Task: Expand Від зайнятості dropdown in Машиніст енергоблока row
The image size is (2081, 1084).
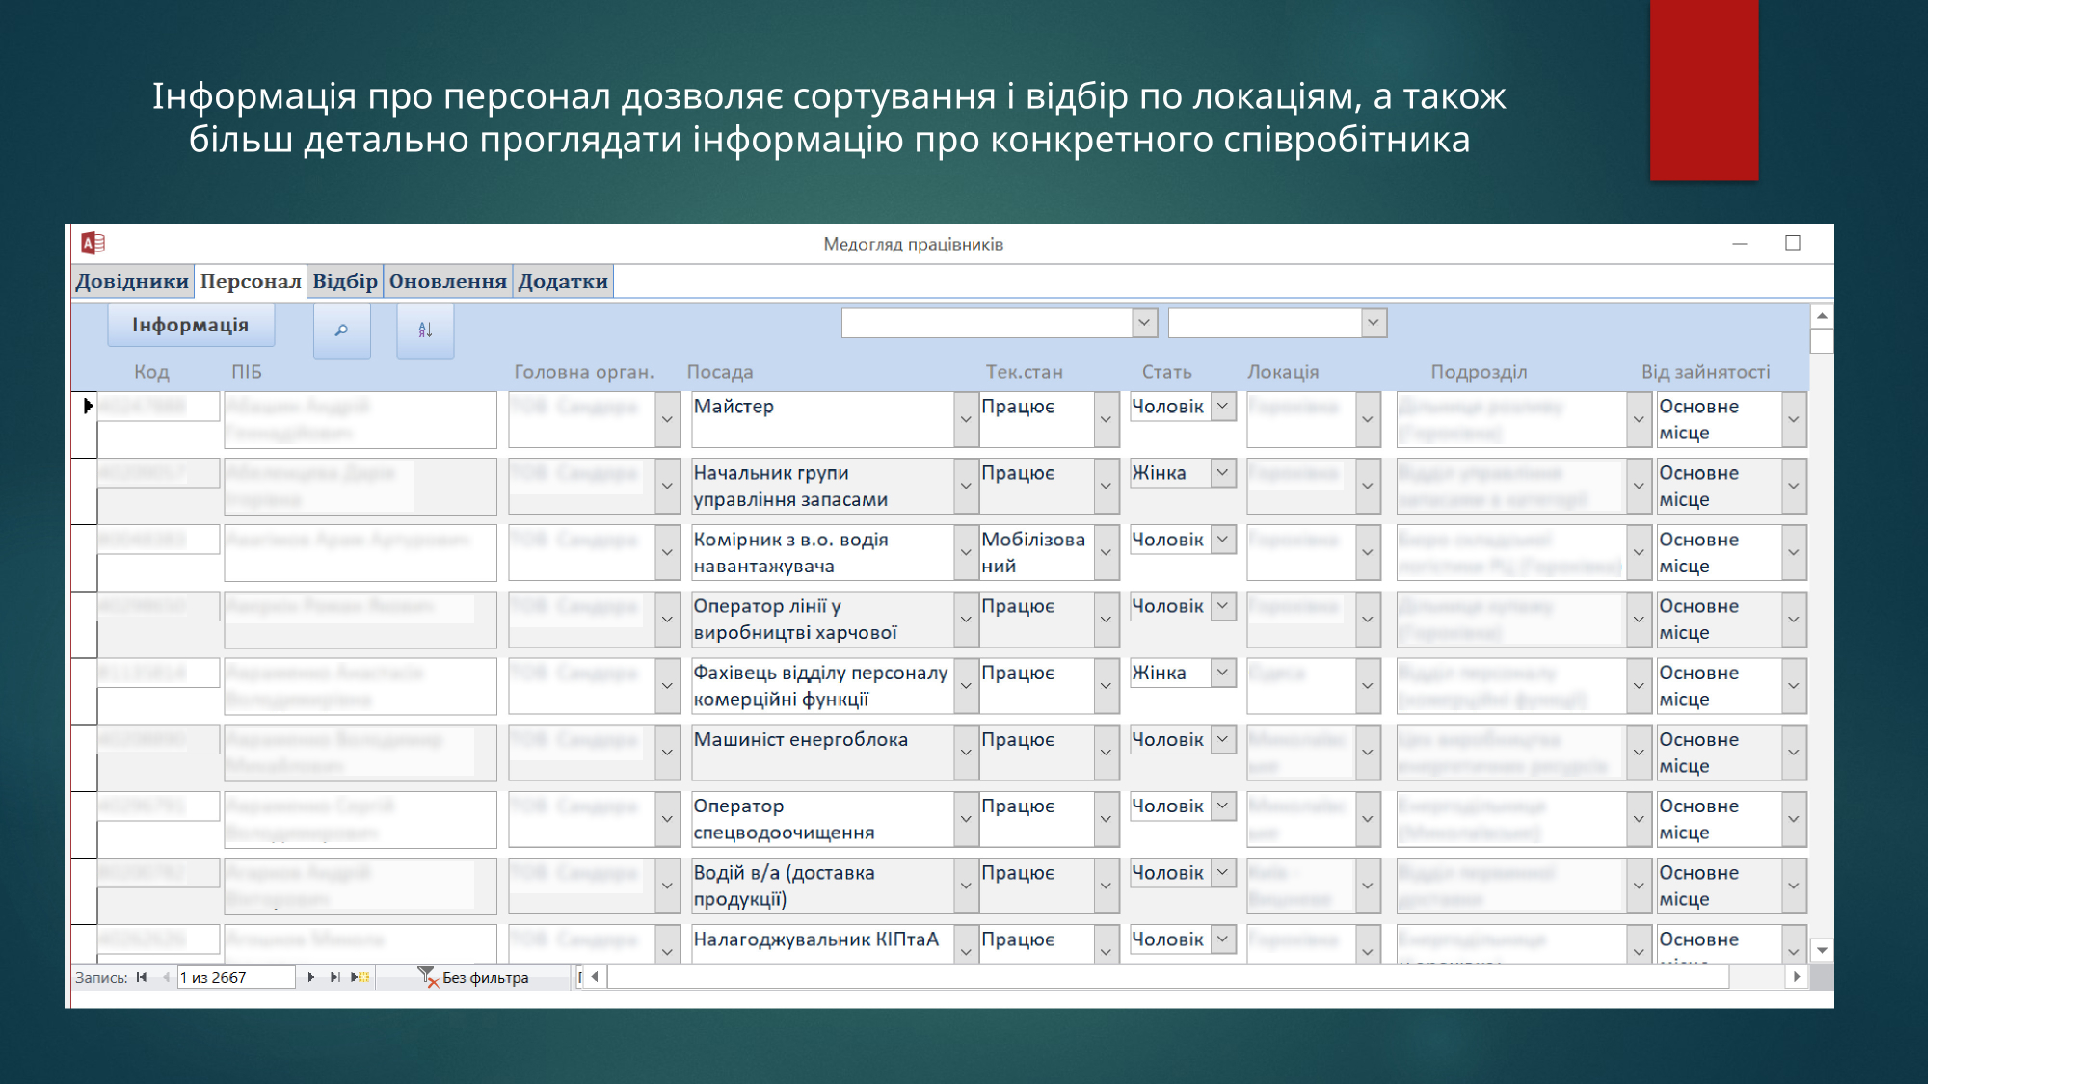Action: coord(1794,753)
